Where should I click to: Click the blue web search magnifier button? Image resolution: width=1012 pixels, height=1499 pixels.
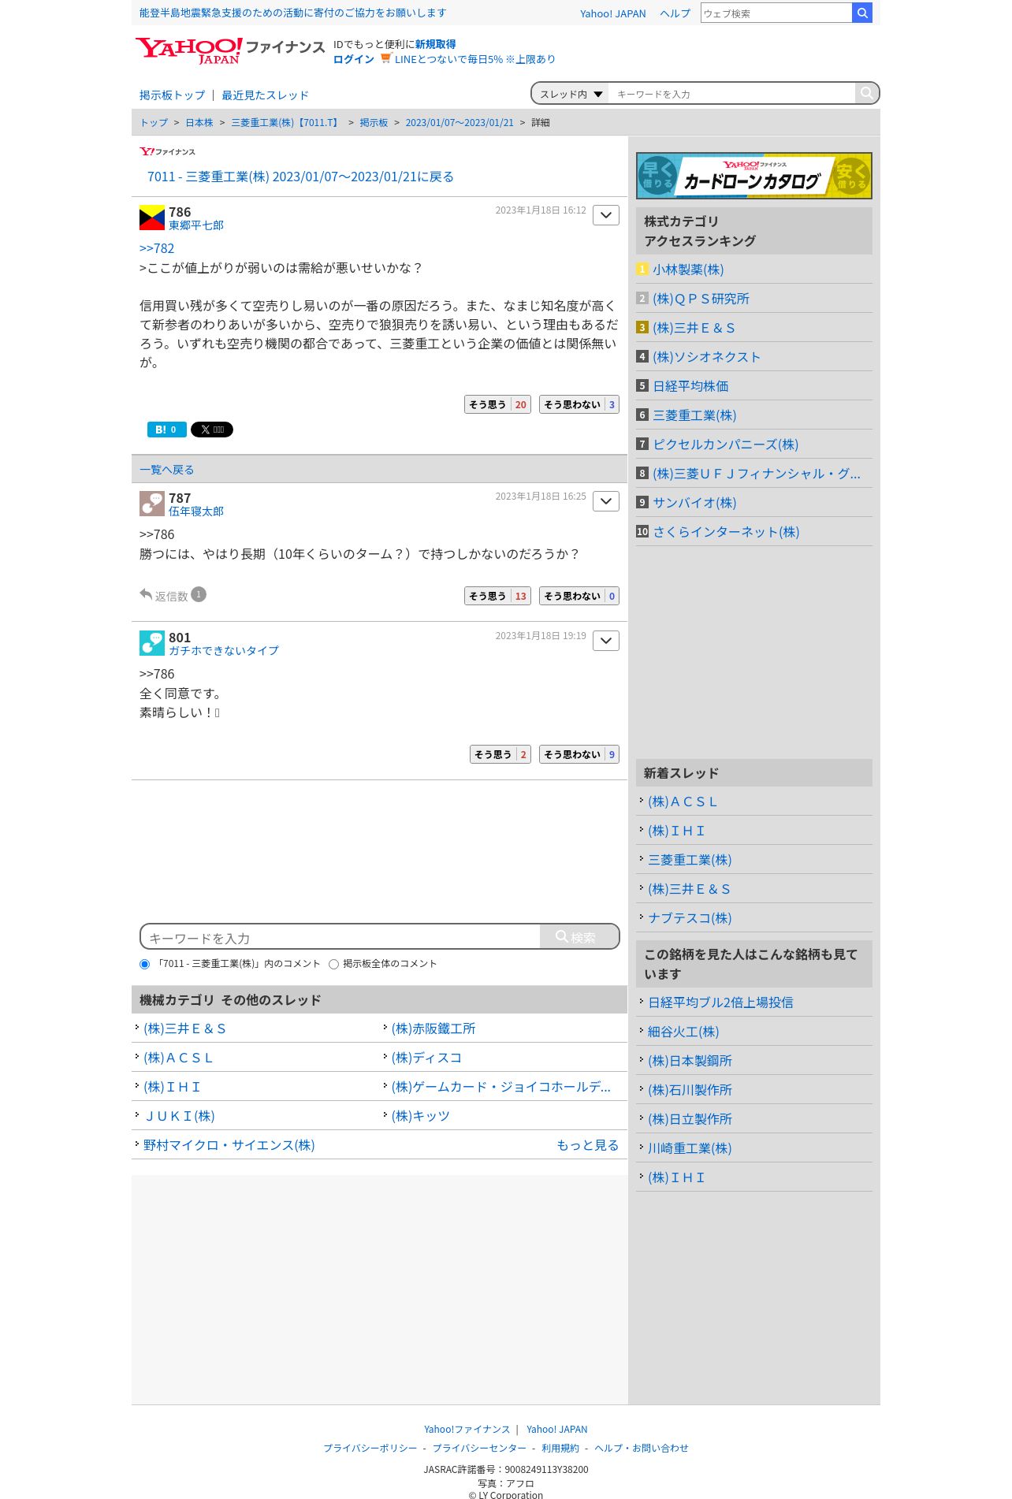point(862,13)
